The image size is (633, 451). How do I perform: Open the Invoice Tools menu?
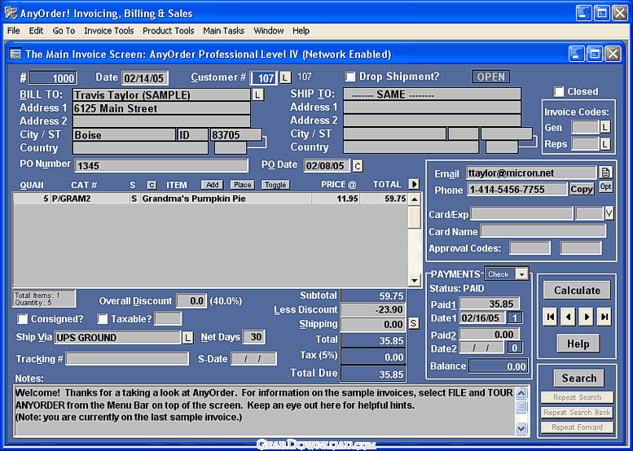point(108,31)
